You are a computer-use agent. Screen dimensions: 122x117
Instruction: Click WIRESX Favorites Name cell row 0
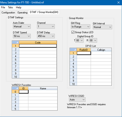coord(43,92)
